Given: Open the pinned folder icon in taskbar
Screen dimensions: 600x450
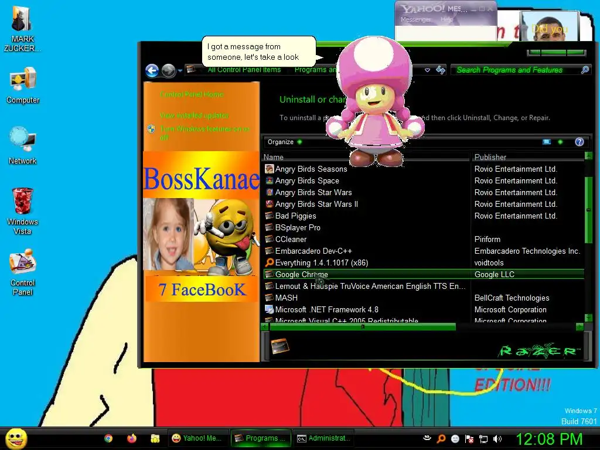Looking at the screenshot, I should [x=155, y=438].
